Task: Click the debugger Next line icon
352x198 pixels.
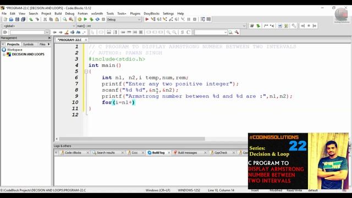Action: tap(159, 20)
